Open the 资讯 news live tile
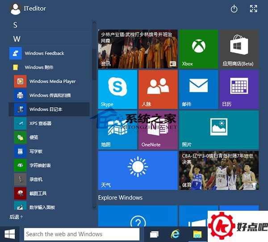Image resolution: width=268 pixels, height=242 pixels. pyautogui.click(x=138, y=49)
